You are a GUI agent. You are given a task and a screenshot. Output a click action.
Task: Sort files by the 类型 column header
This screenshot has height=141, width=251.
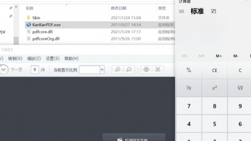pos(162,8)
